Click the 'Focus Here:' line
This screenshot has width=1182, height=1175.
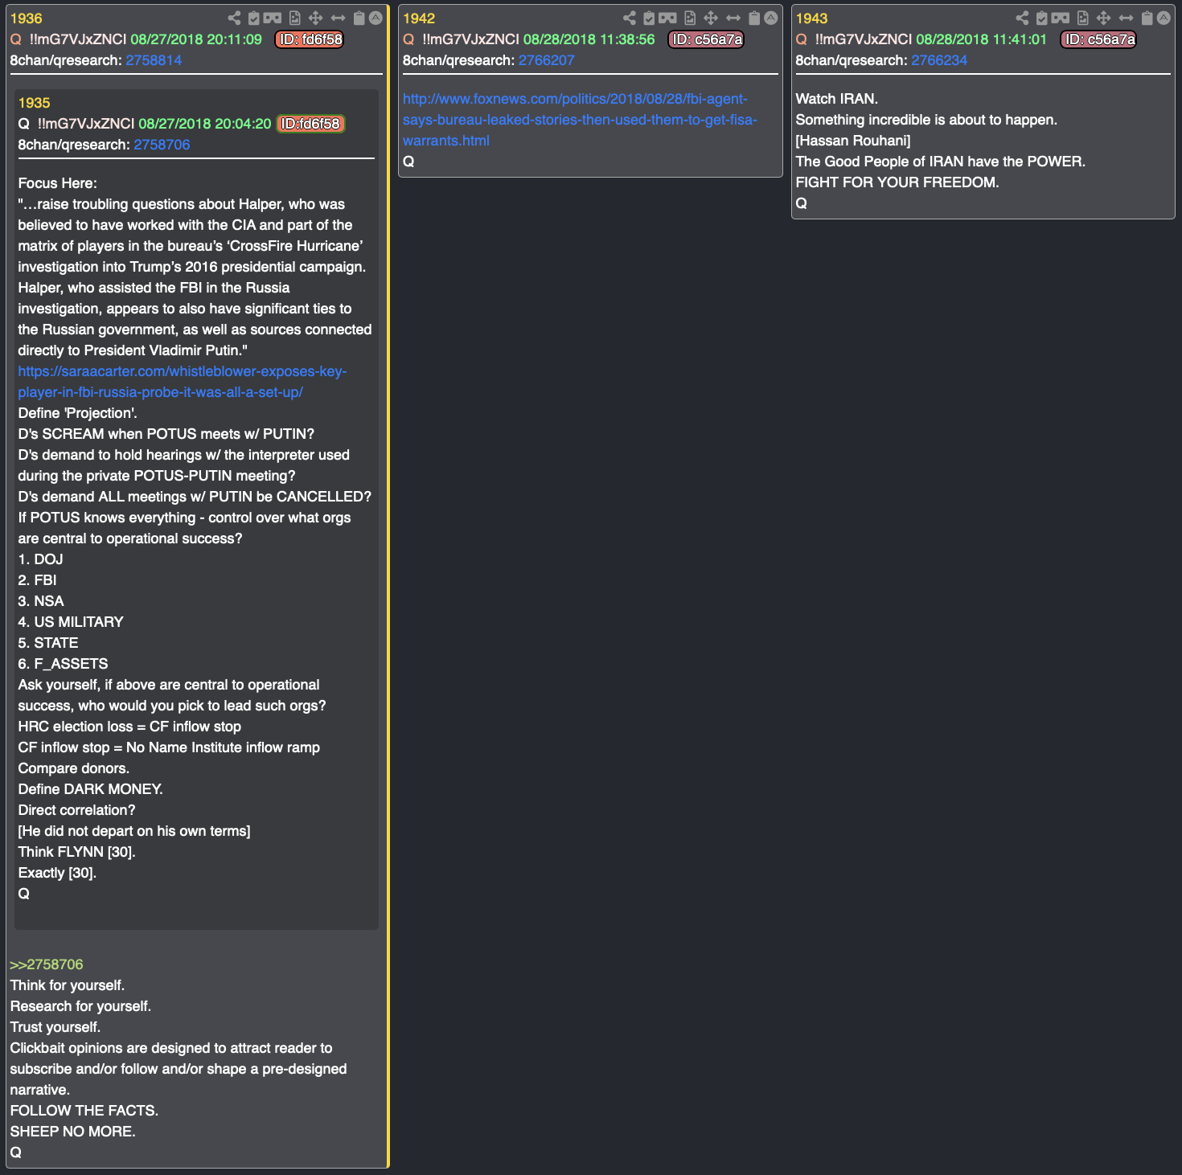pos(57,183)
